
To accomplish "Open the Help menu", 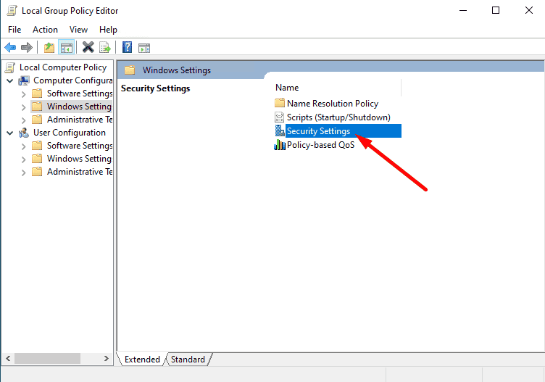I will pyautogui.click(x=108, y=30).
